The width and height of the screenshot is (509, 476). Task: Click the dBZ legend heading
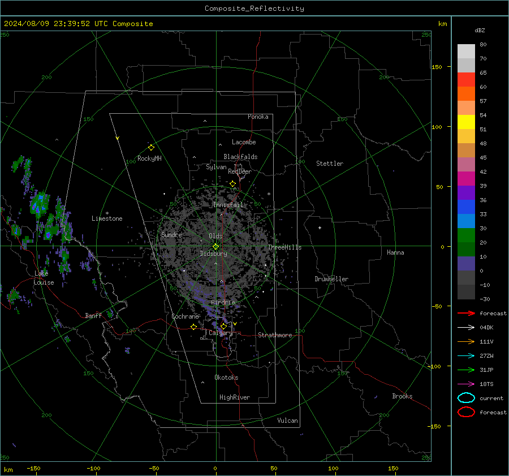pyautogui.click(x=480, y=30)
